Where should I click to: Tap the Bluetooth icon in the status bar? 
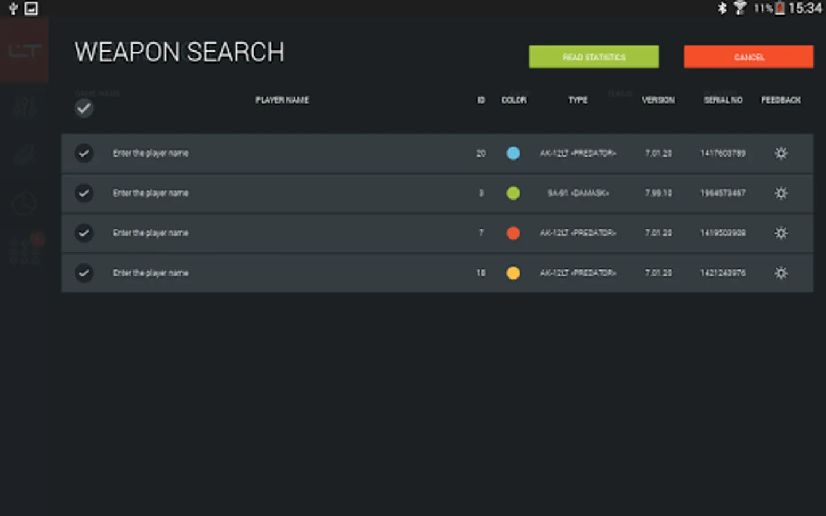[x=722, y=8]
